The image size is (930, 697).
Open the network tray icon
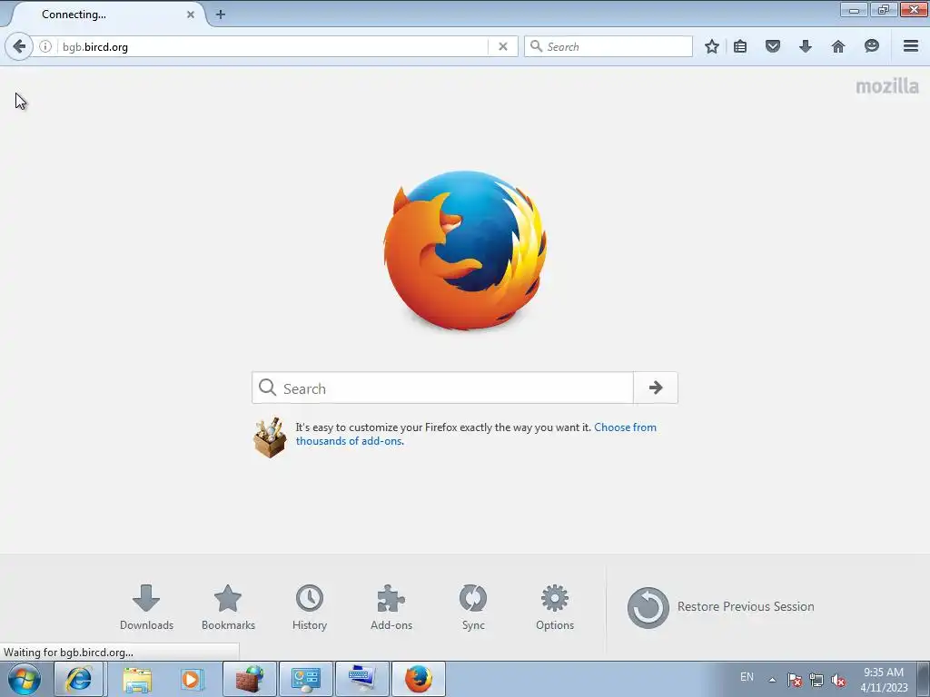tap(816, 680)
